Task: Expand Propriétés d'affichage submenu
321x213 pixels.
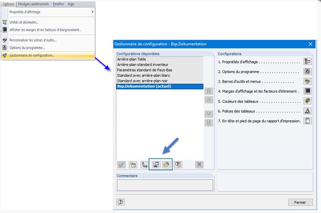Action: pyautogui.click(x=52, y=12)
